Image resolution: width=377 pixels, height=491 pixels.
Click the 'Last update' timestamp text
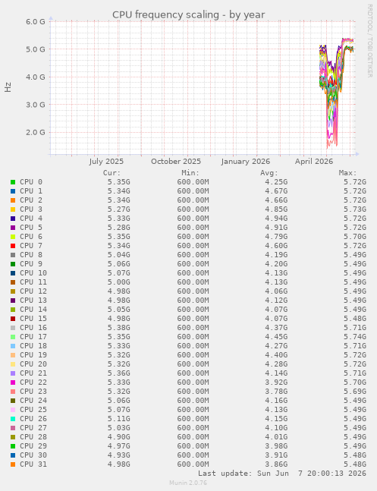pyautogui.click(x=282, y=473)
